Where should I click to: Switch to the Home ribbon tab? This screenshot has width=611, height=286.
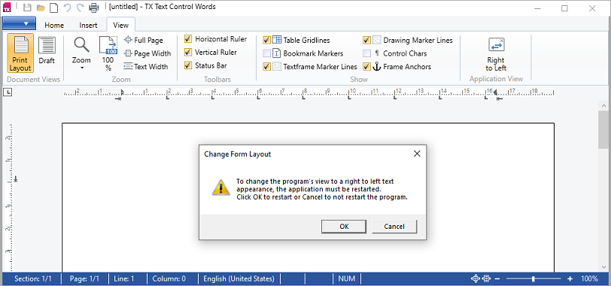pyautogui.click(x=54, y=25)
